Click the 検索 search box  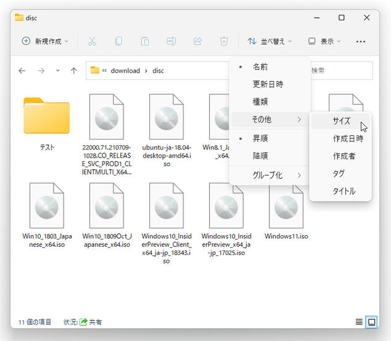point(342,71)
